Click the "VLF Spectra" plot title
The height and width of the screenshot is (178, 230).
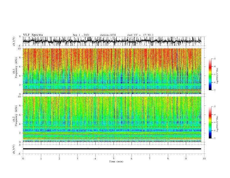point(33,35)
